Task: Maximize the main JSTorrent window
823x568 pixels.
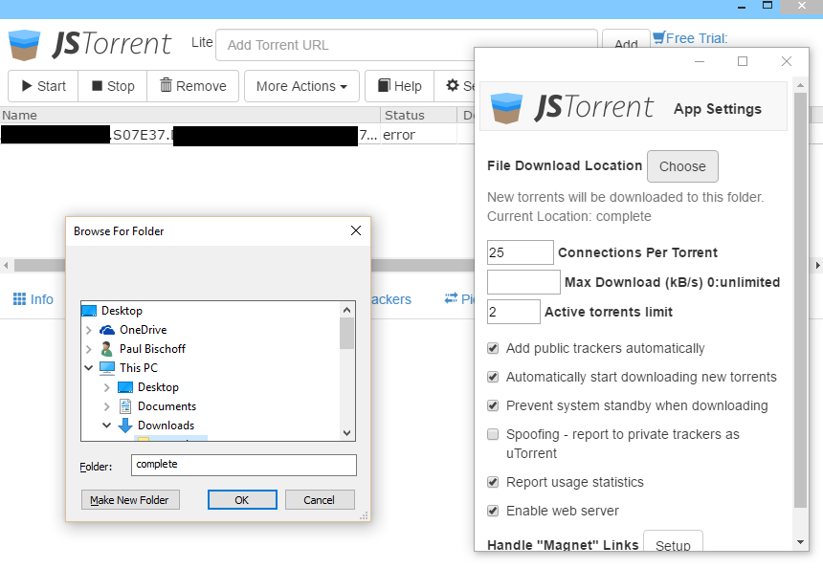Action: pyautogui.click(x=767, y=6)
